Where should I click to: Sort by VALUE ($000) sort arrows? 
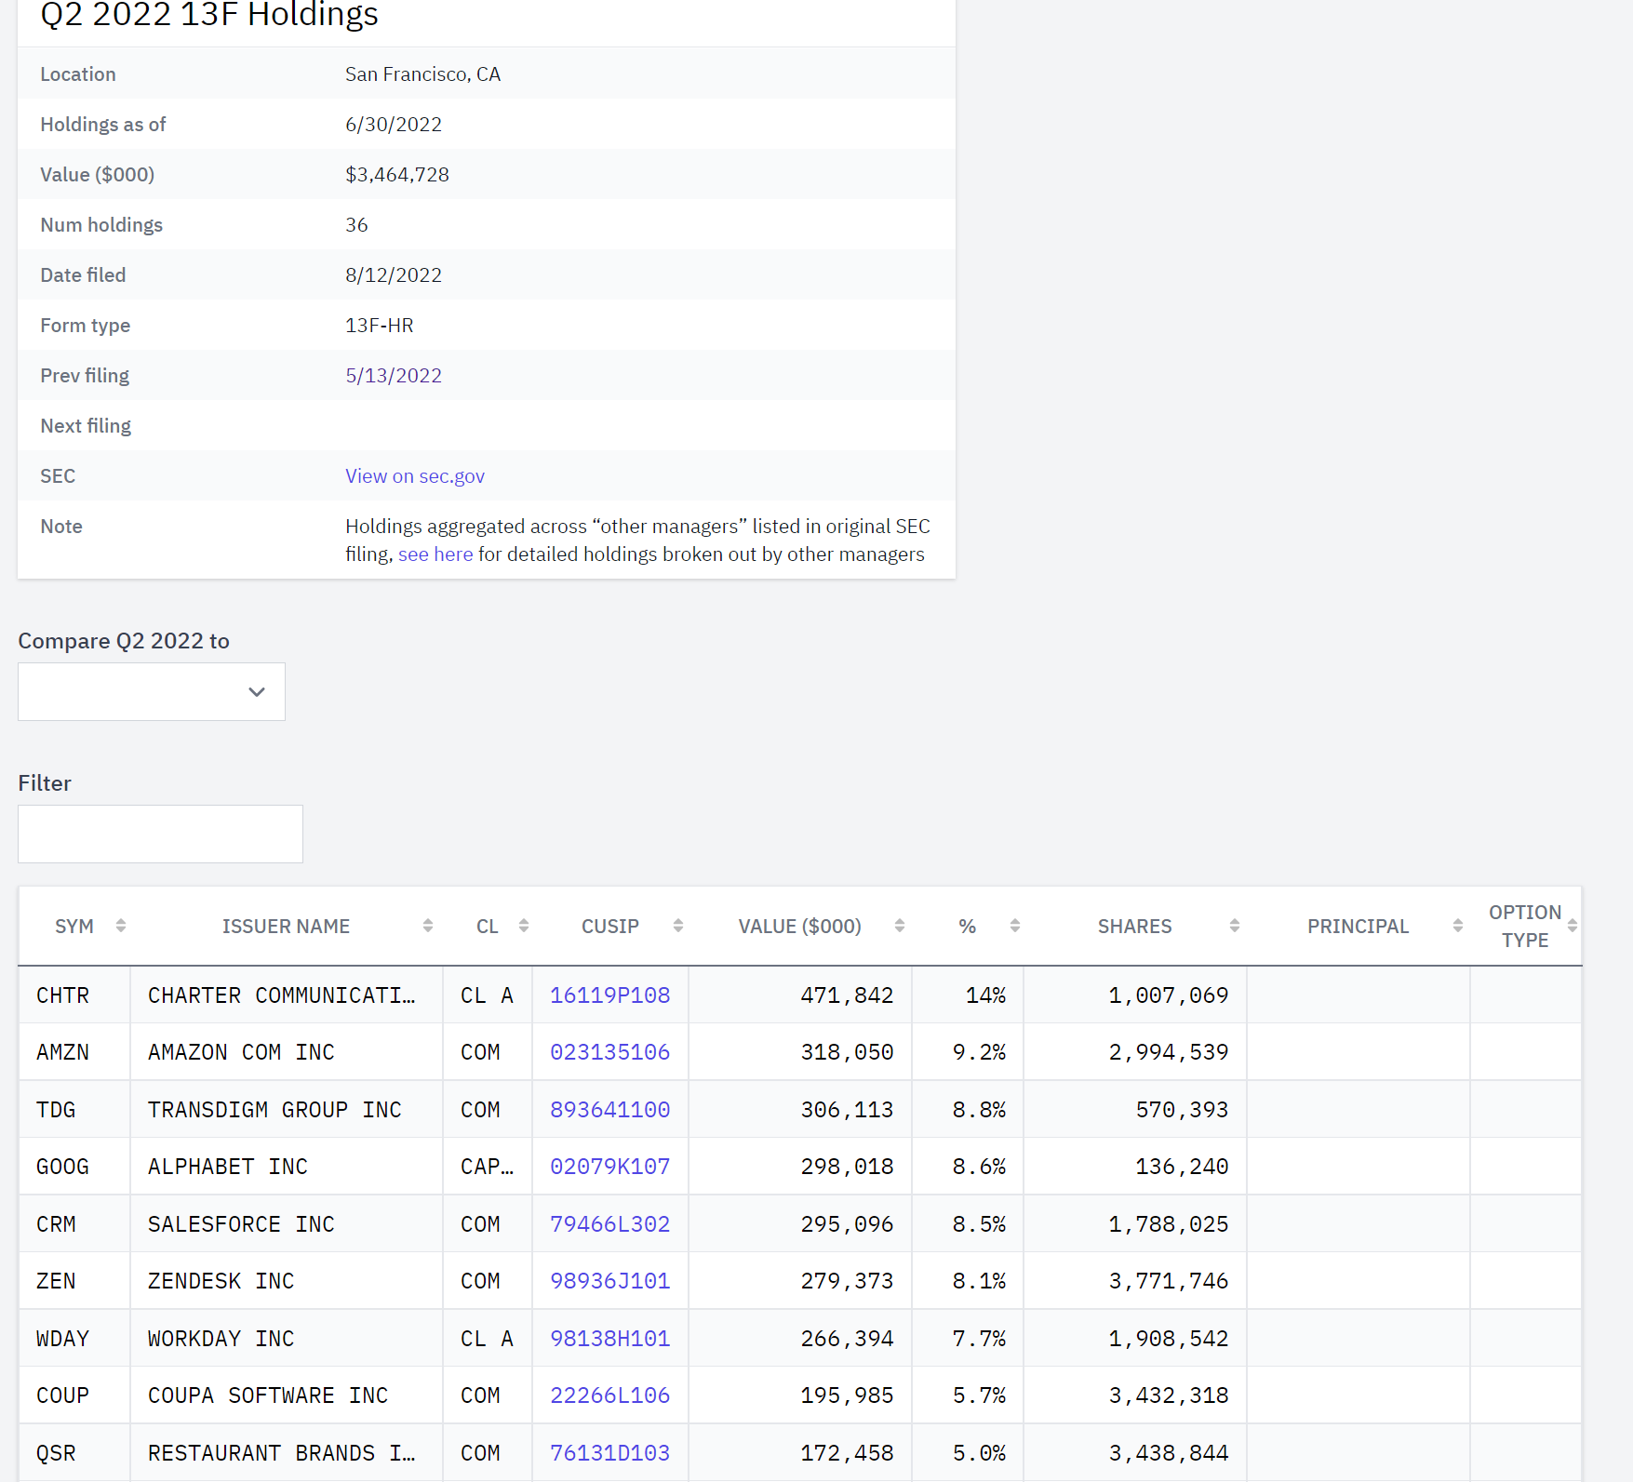[900, 926]
